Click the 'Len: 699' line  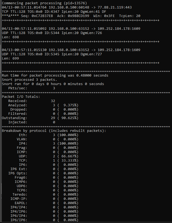[x=10, y=58]
